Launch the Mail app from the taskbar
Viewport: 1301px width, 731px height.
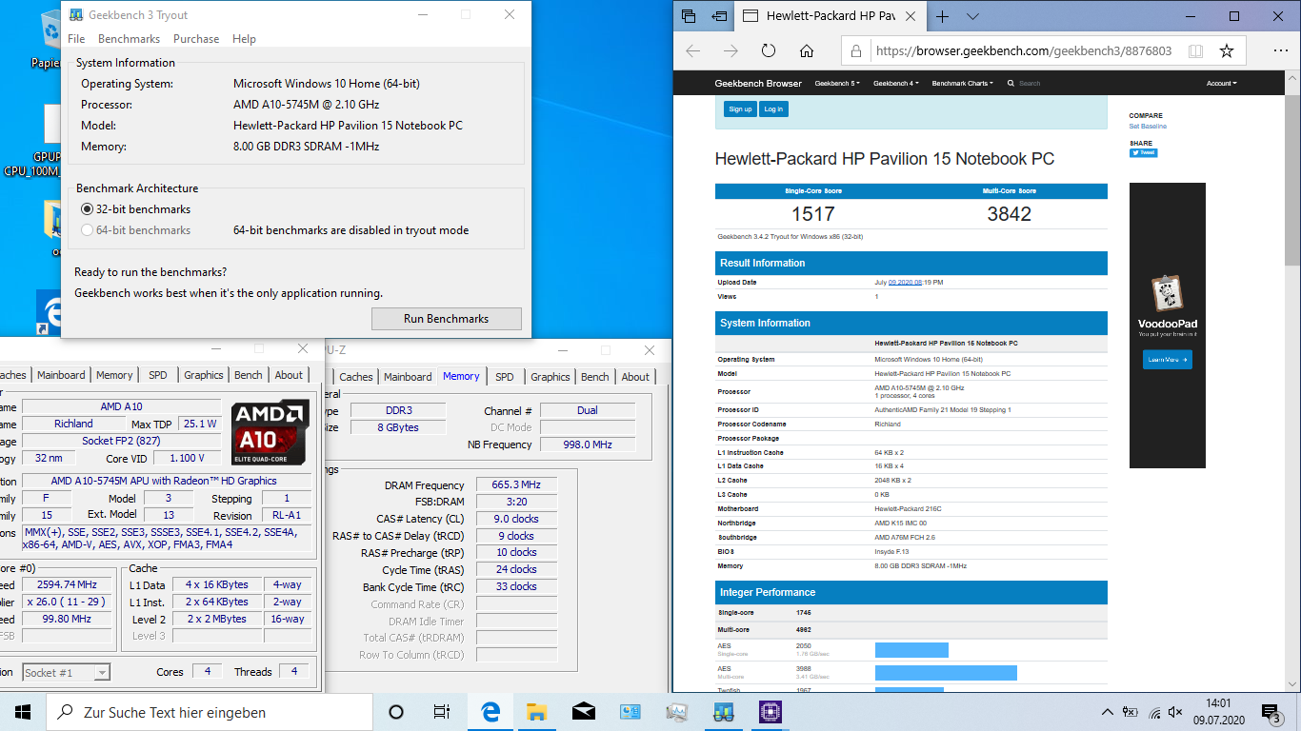(x=584, y=712)
